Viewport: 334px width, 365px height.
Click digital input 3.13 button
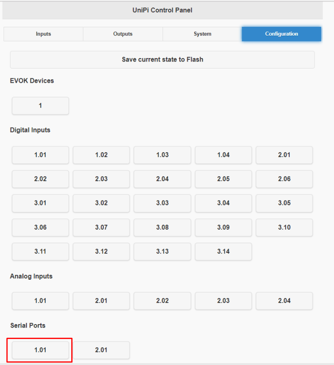point(162,252)
